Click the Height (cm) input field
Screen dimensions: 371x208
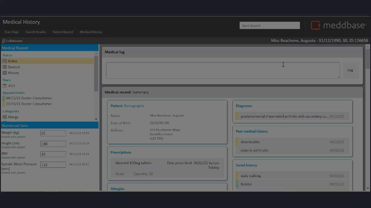click(x=53, y=144)
